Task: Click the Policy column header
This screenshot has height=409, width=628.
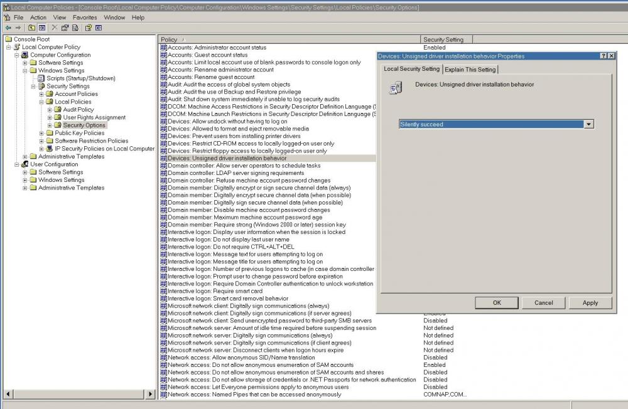Action: click(170, 40)
